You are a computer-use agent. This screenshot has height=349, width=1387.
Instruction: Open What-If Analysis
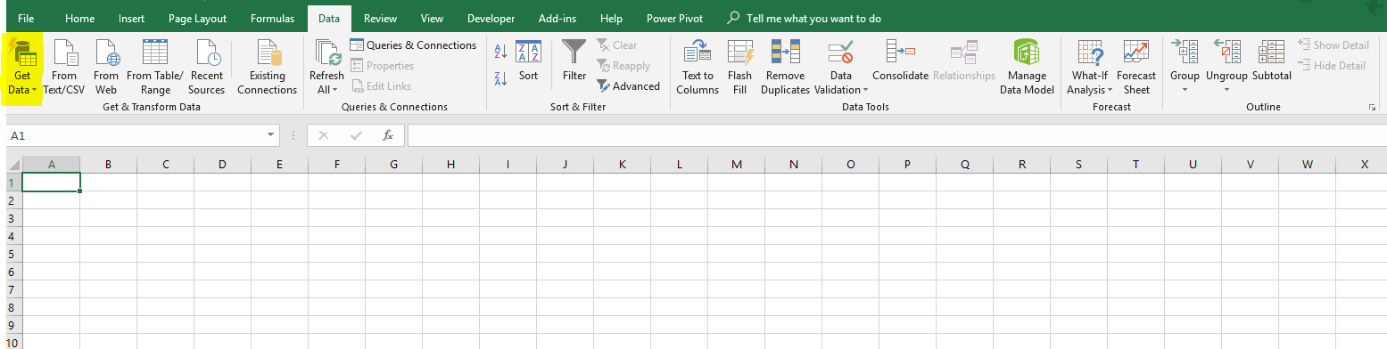pos(1090,68)
